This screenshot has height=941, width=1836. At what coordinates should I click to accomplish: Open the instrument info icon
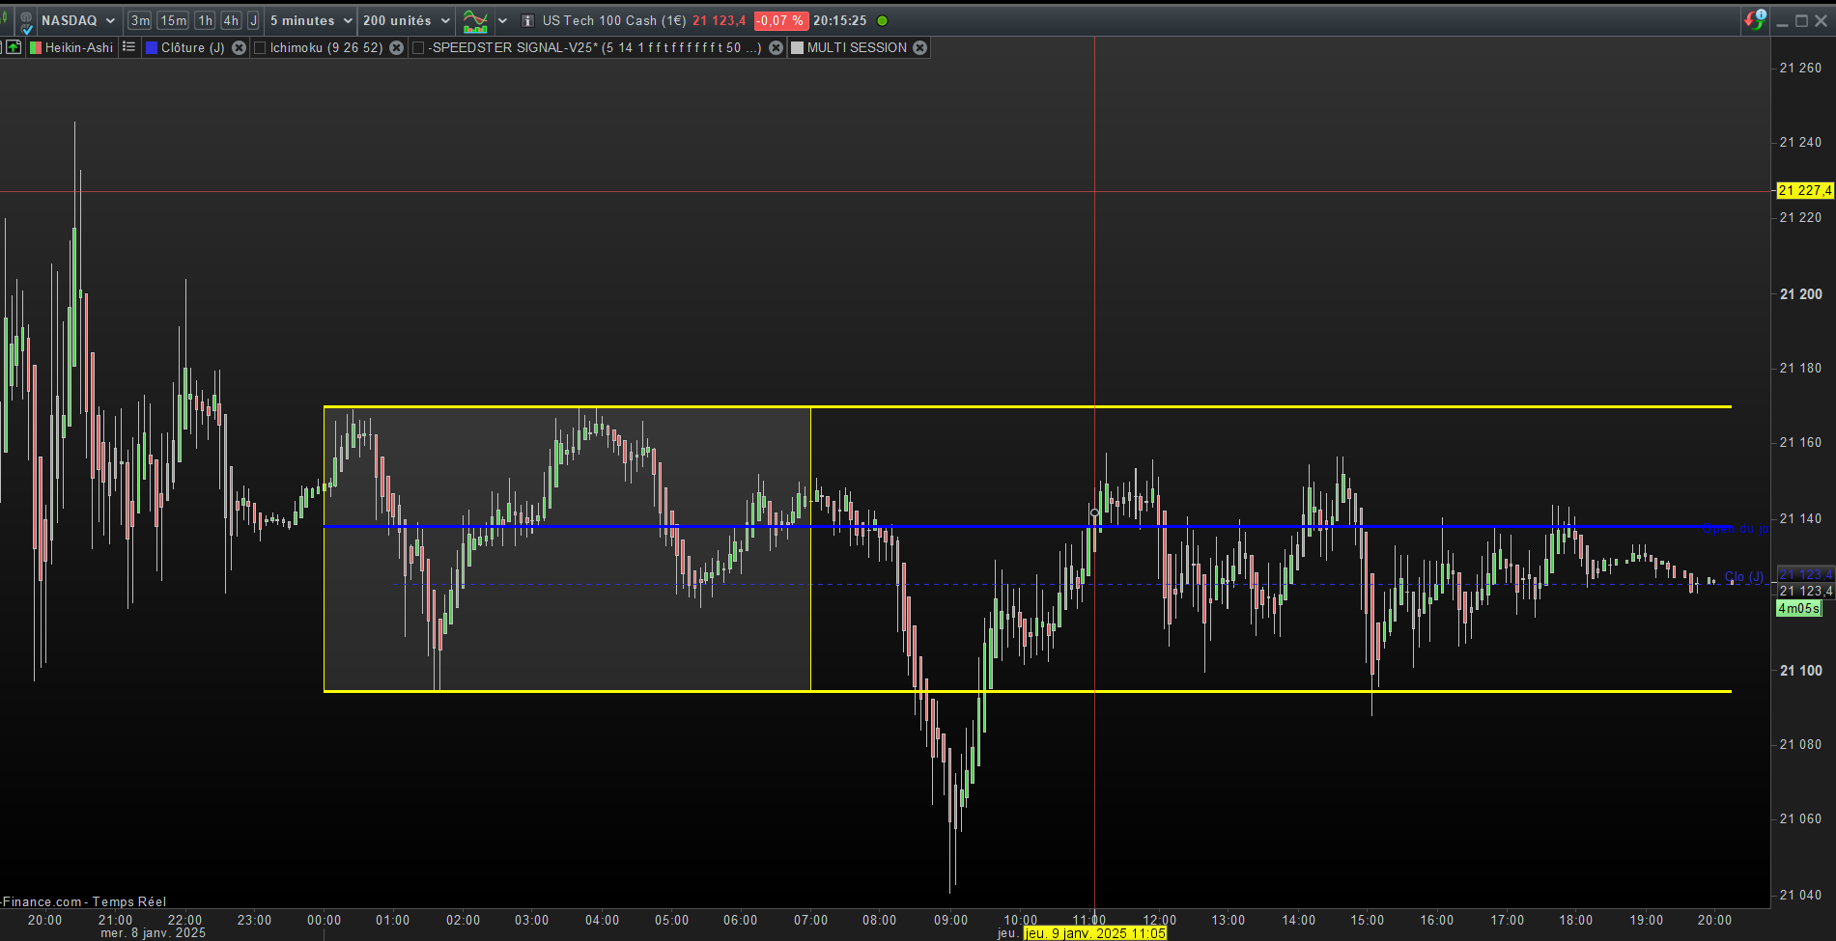pos(527,20)
